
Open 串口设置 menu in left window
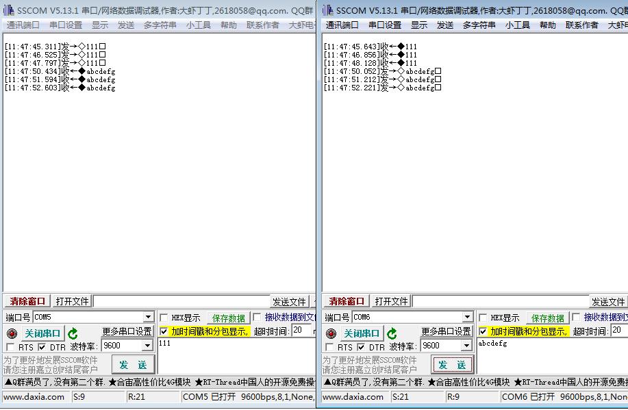coord(66,25)
